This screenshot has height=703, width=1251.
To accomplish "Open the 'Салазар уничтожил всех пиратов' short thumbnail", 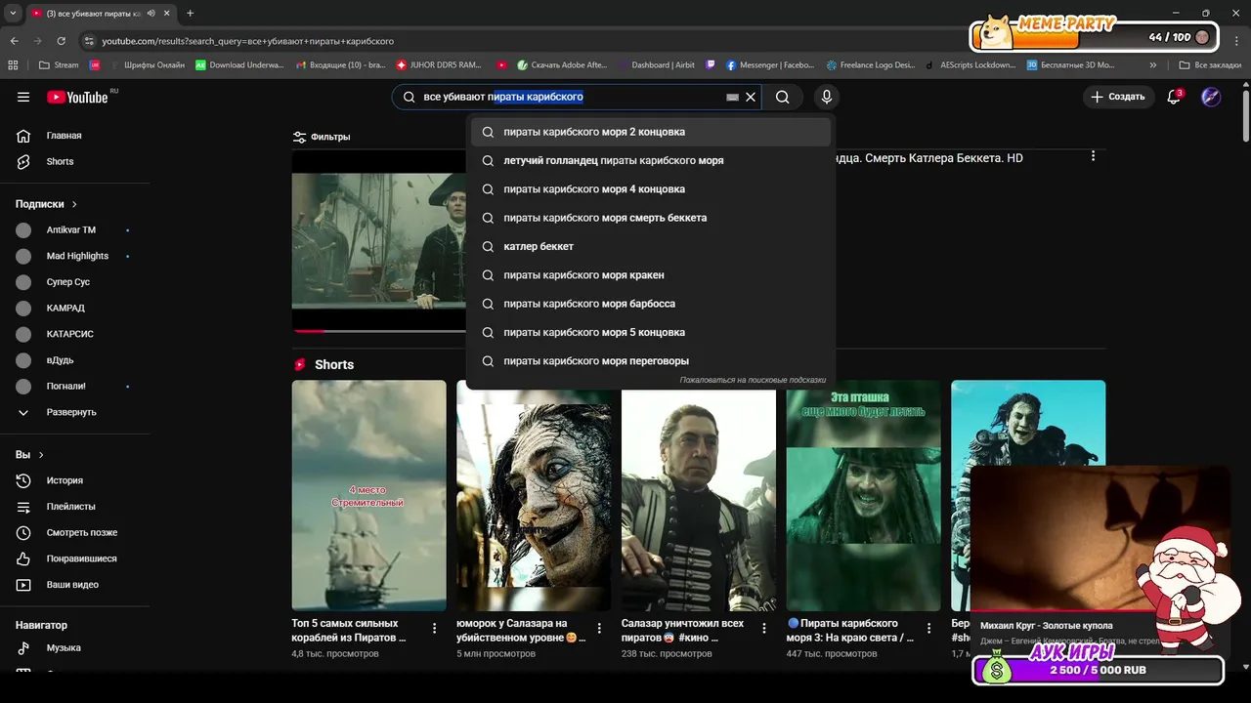I will [x=699, y=495].
